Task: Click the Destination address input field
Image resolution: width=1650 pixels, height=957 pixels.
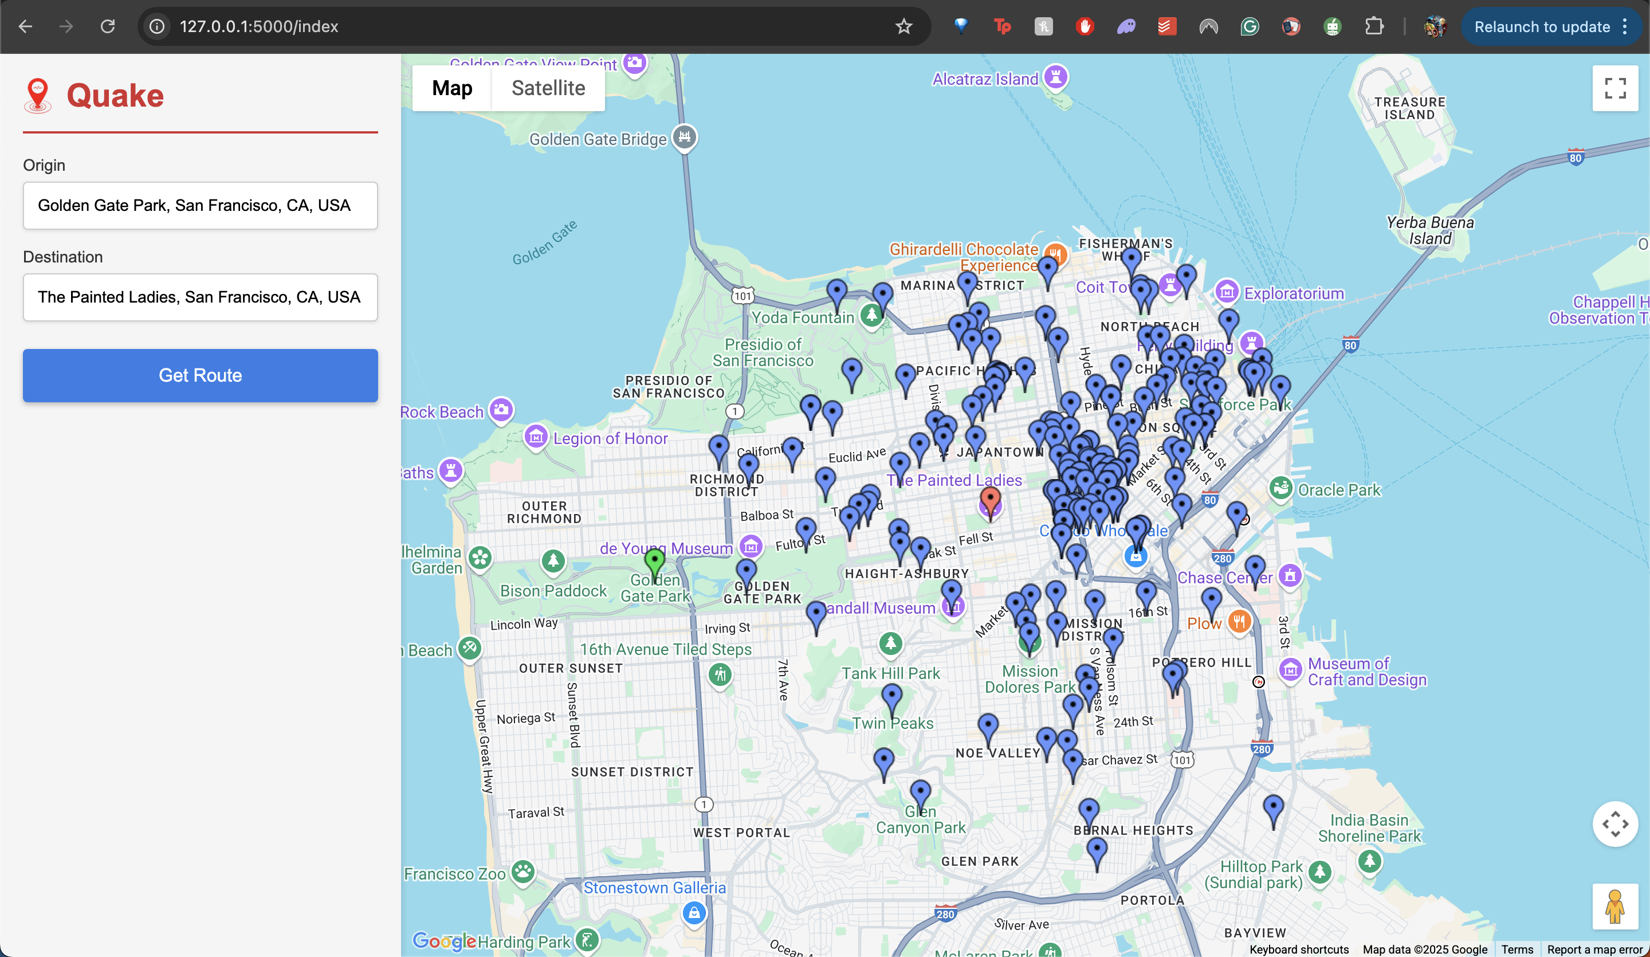Action: (x=201, y=297)
